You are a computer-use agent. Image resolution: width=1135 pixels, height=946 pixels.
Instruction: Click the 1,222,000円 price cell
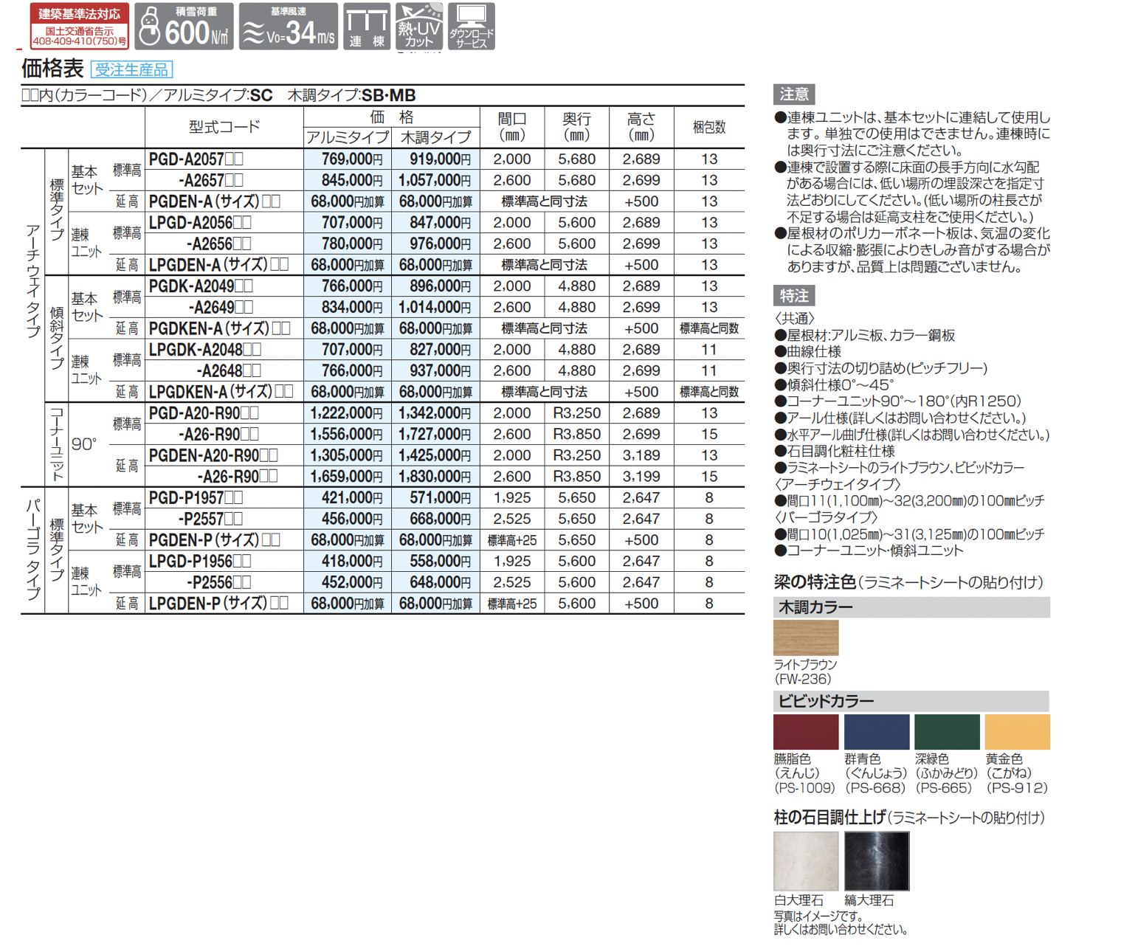click(x=347, y=413)
